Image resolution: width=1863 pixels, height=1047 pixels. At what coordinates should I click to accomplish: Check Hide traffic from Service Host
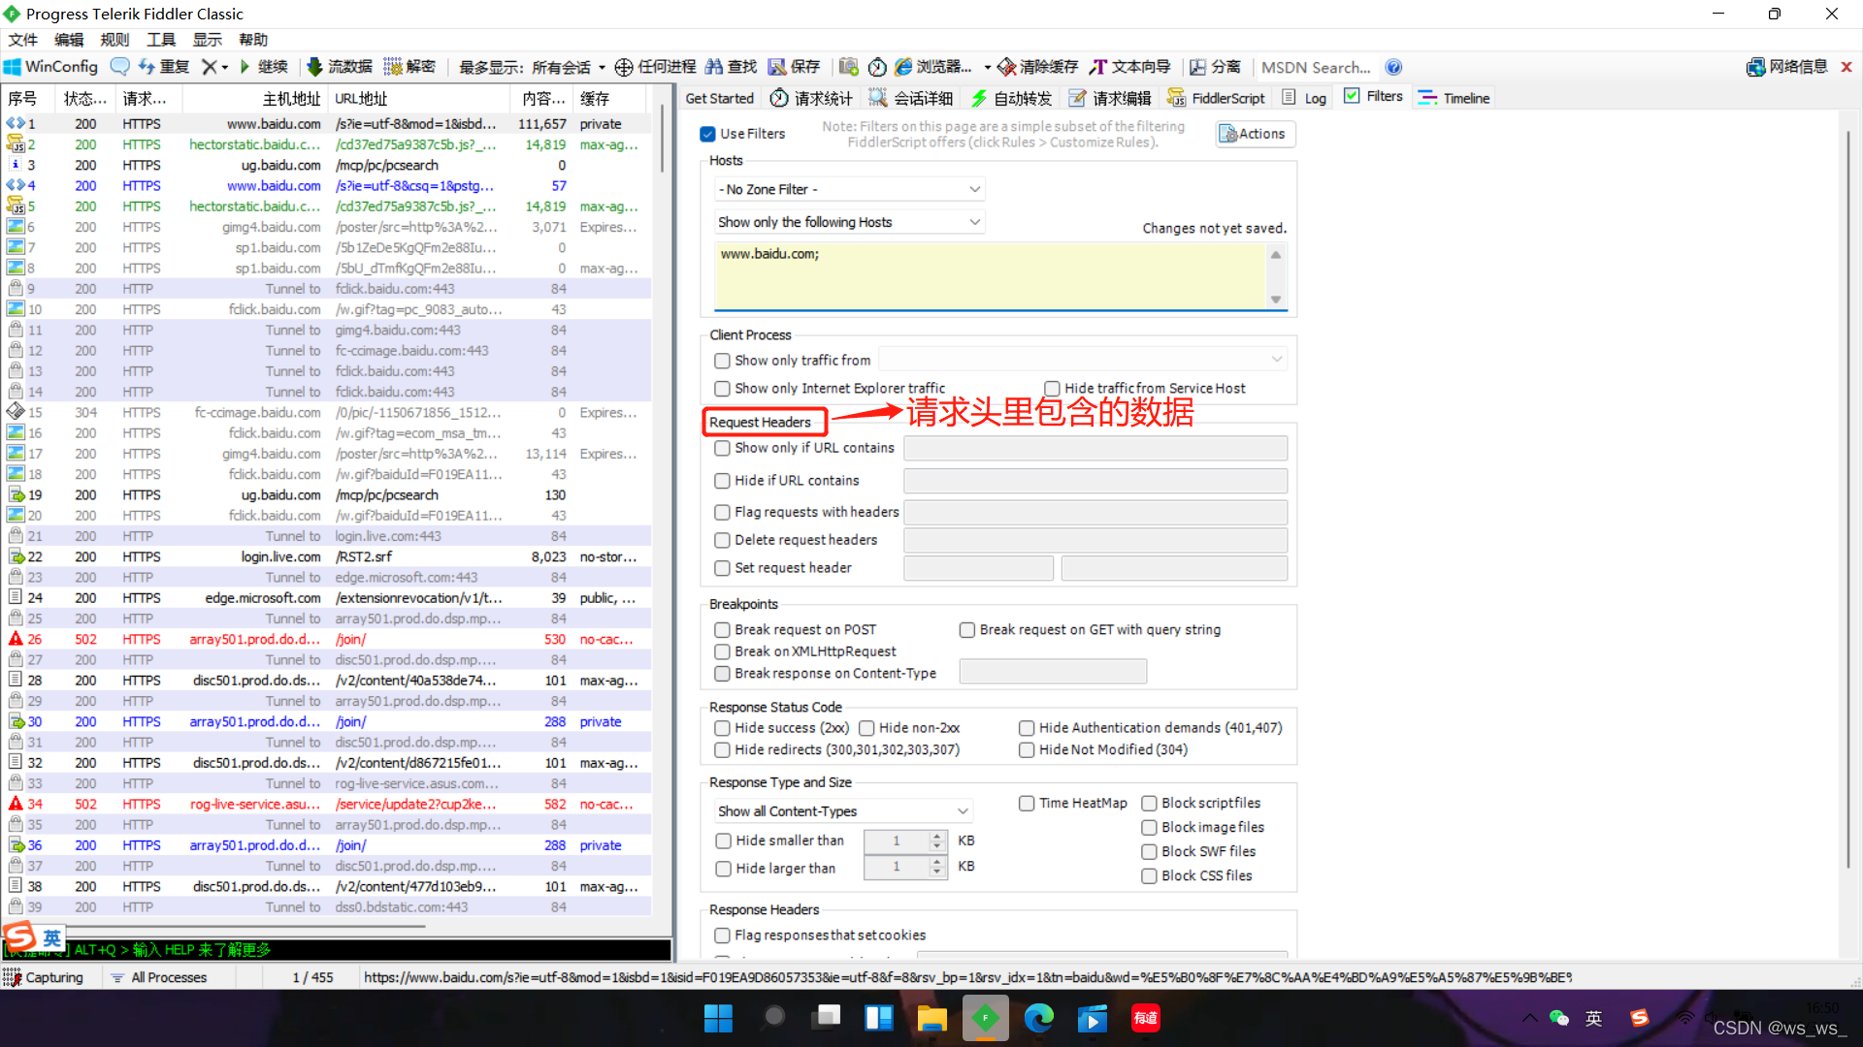tap(1052, 389)
